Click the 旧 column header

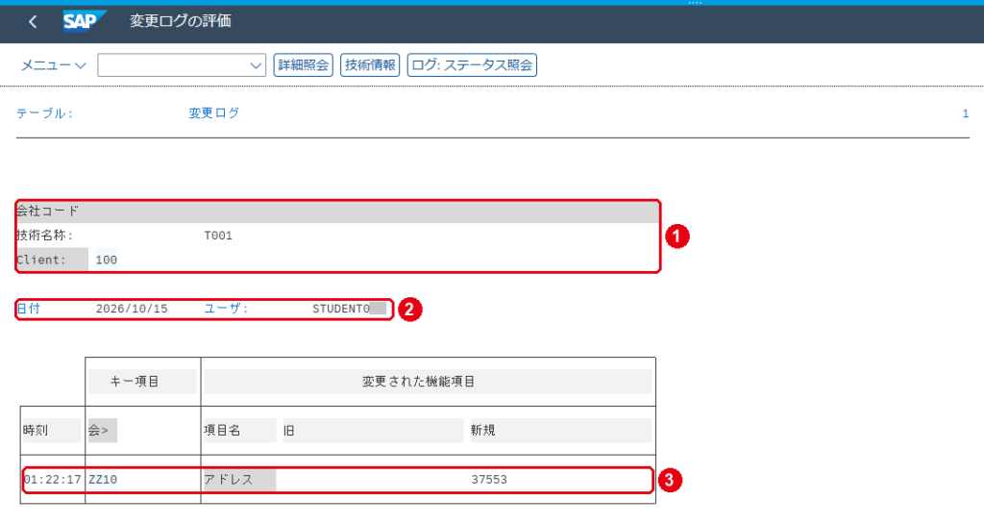point(374,431)
